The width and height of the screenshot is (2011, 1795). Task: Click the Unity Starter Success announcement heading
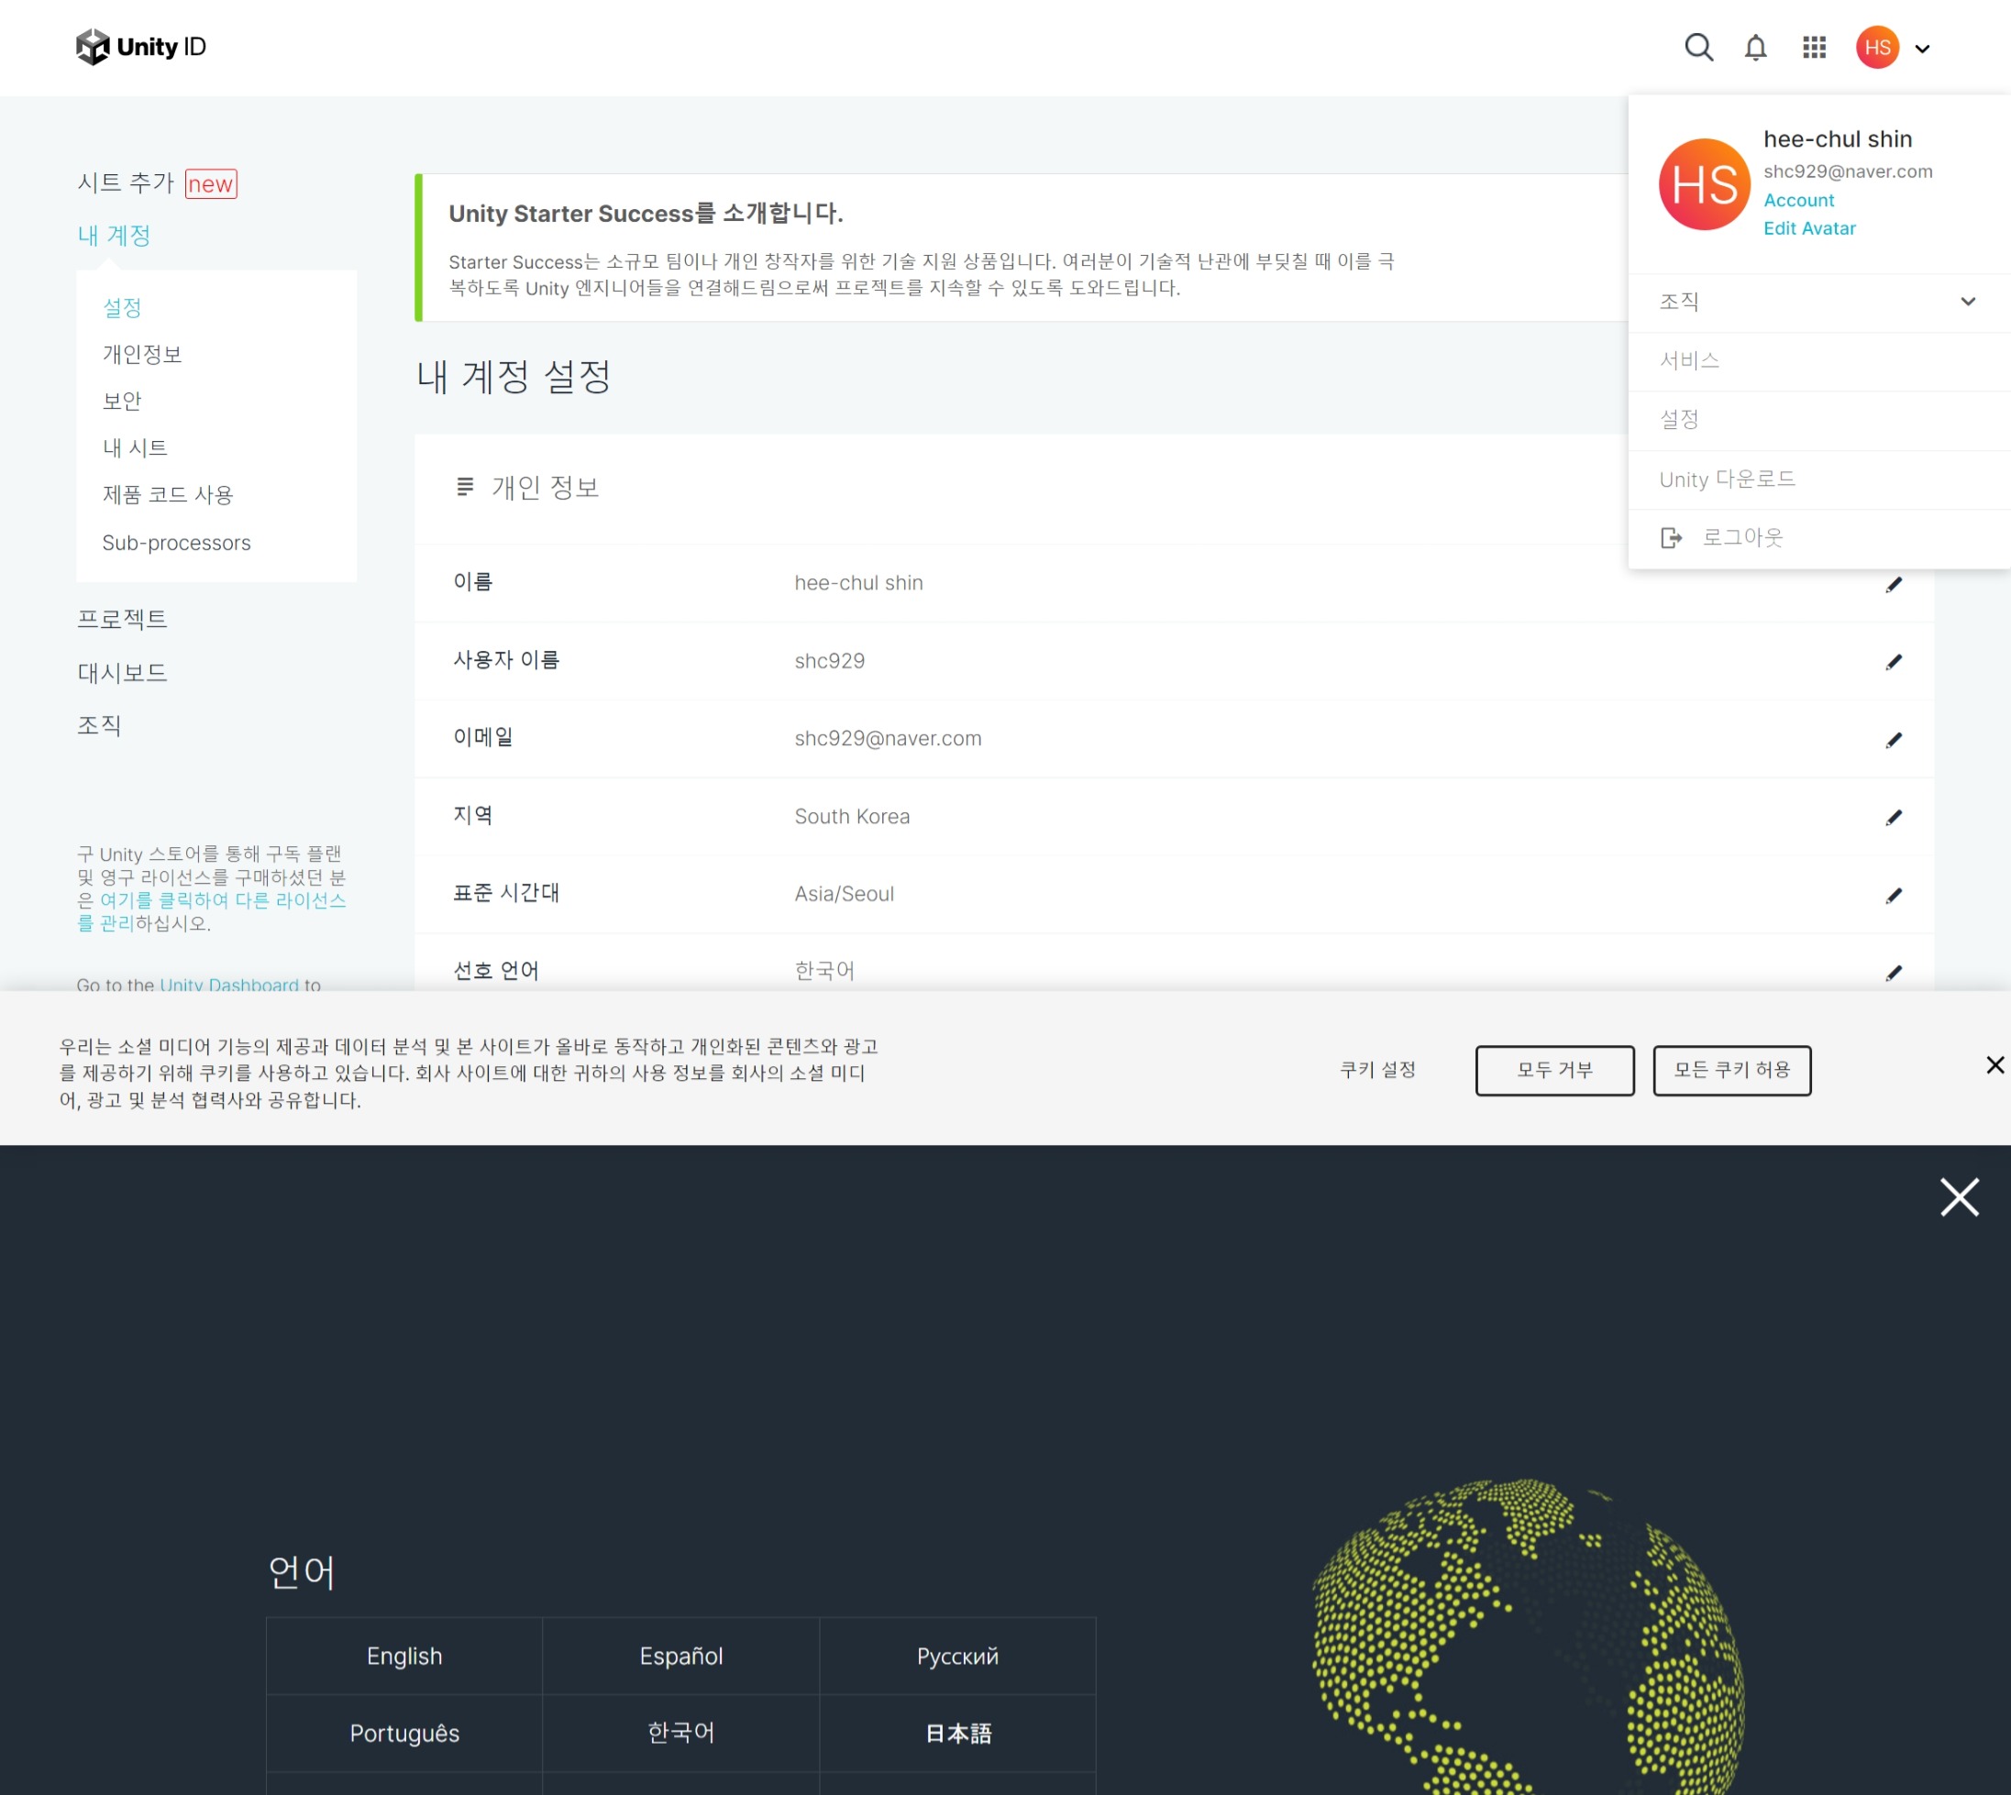646,213
